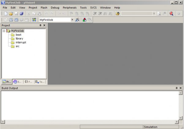This screenshot has width=184, height=129.
Task: Click the Uncomment selection icon
Action: [x=110, y=14]
